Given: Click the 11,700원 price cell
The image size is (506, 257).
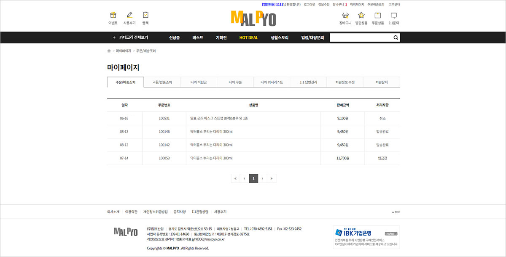Looking at the screenshot, I should click(x=343, y=158).
